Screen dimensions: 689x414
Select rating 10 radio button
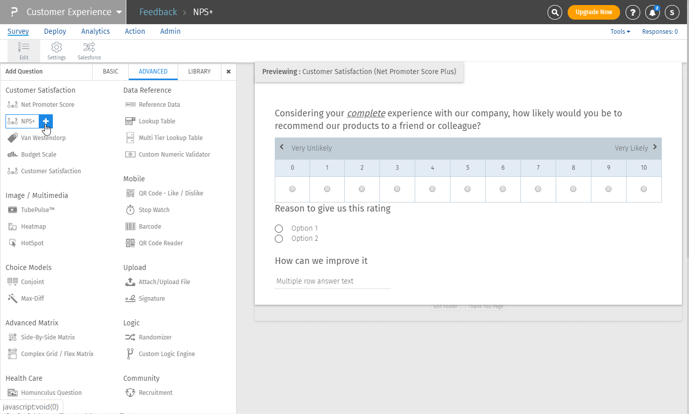[644, 189]
